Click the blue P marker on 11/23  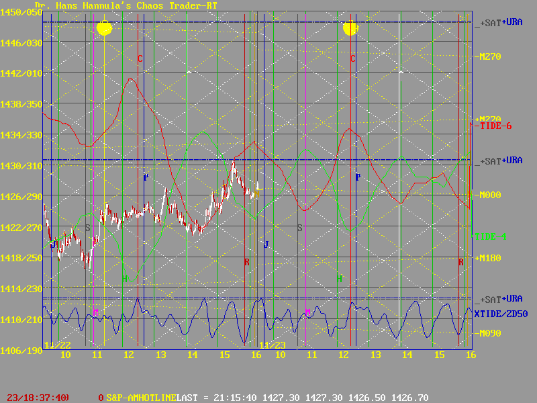[358, 177]
